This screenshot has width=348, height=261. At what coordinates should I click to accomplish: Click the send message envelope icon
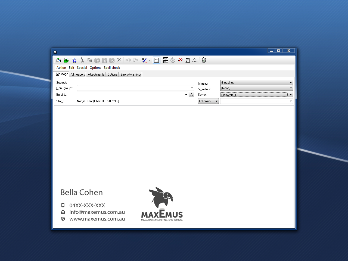click(x=58, y=60)
